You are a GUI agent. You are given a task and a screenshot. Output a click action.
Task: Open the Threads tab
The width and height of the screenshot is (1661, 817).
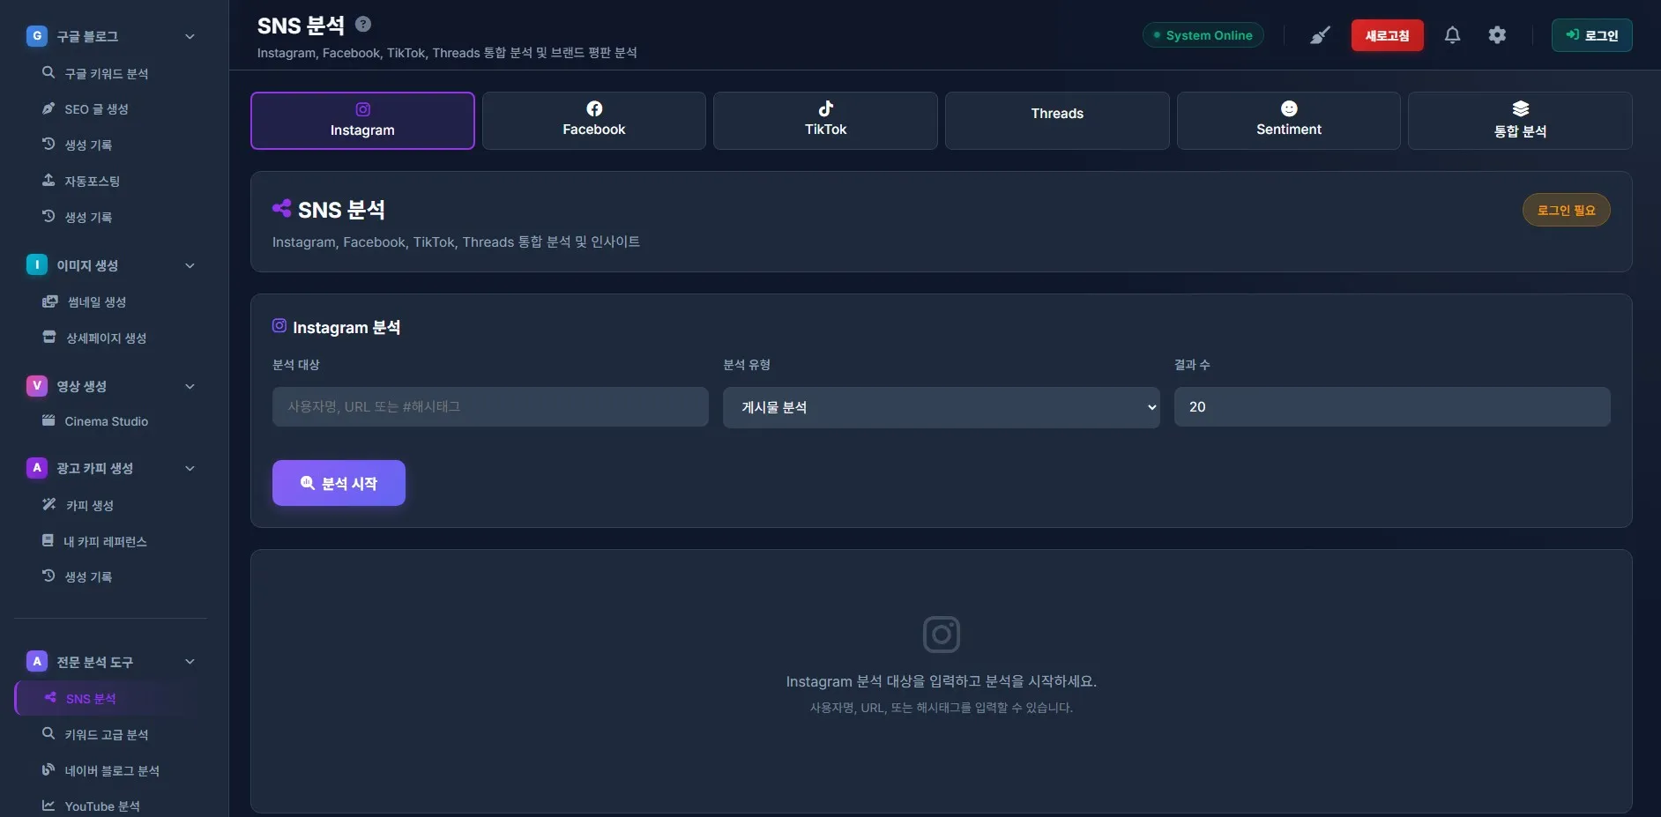tap(1057, 121)
